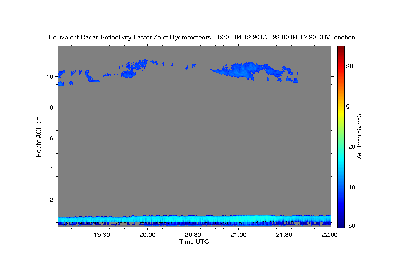This screenshot has width=409, height=273.
Task: Click the 4 km height tick label
Action: 51,169
